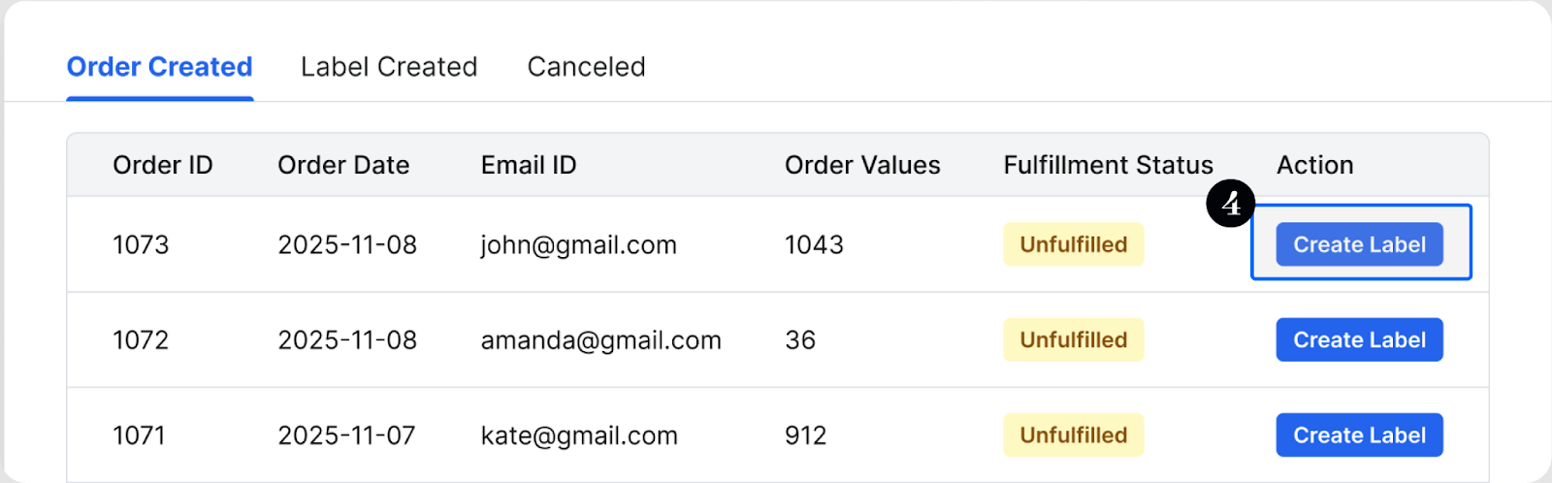Image resolution: width=1552 pixels, height=483 pixels.
Task: Select the john@gmail.com email cell
Action: tap(578, 245)
